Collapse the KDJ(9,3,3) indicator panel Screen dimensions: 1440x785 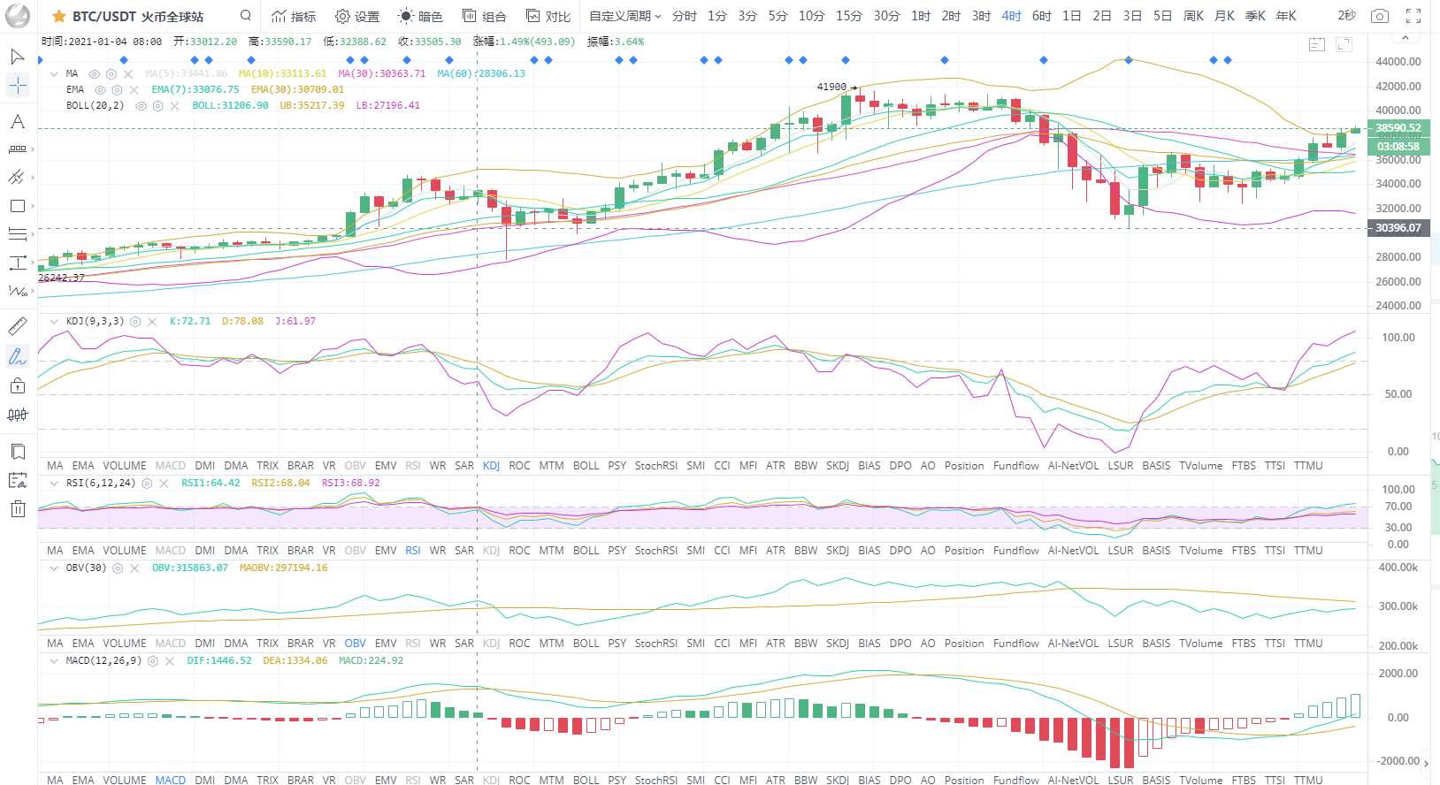[54, 322]
